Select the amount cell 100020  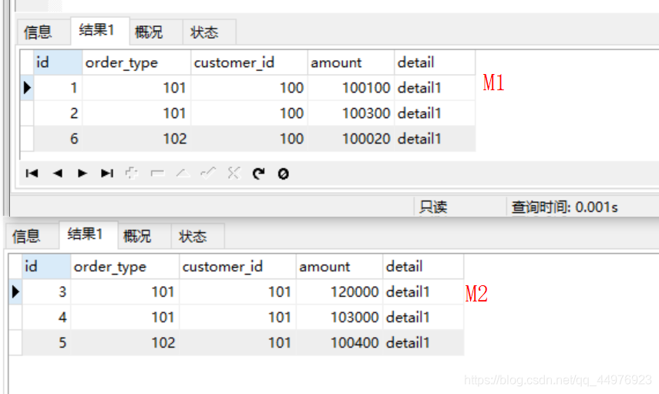pyautogui.click(x=351, y=139)
